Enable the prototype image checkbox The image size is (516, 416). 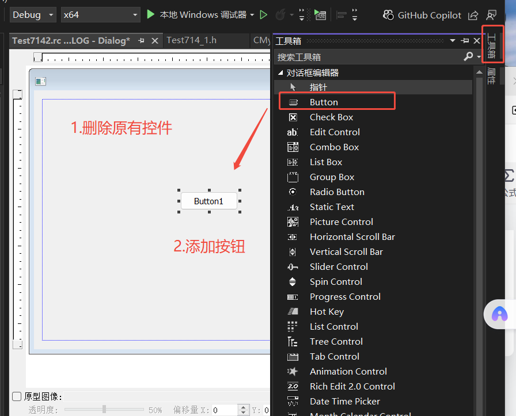tap(17, 396)
